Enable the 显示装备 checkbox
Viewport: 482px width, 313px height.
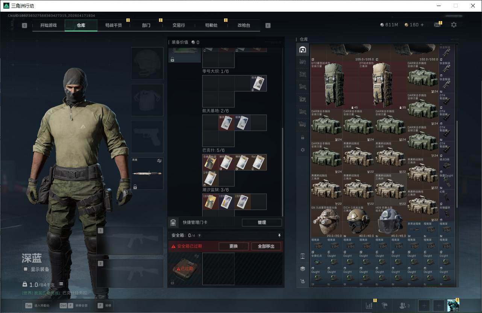pos(26,269)
